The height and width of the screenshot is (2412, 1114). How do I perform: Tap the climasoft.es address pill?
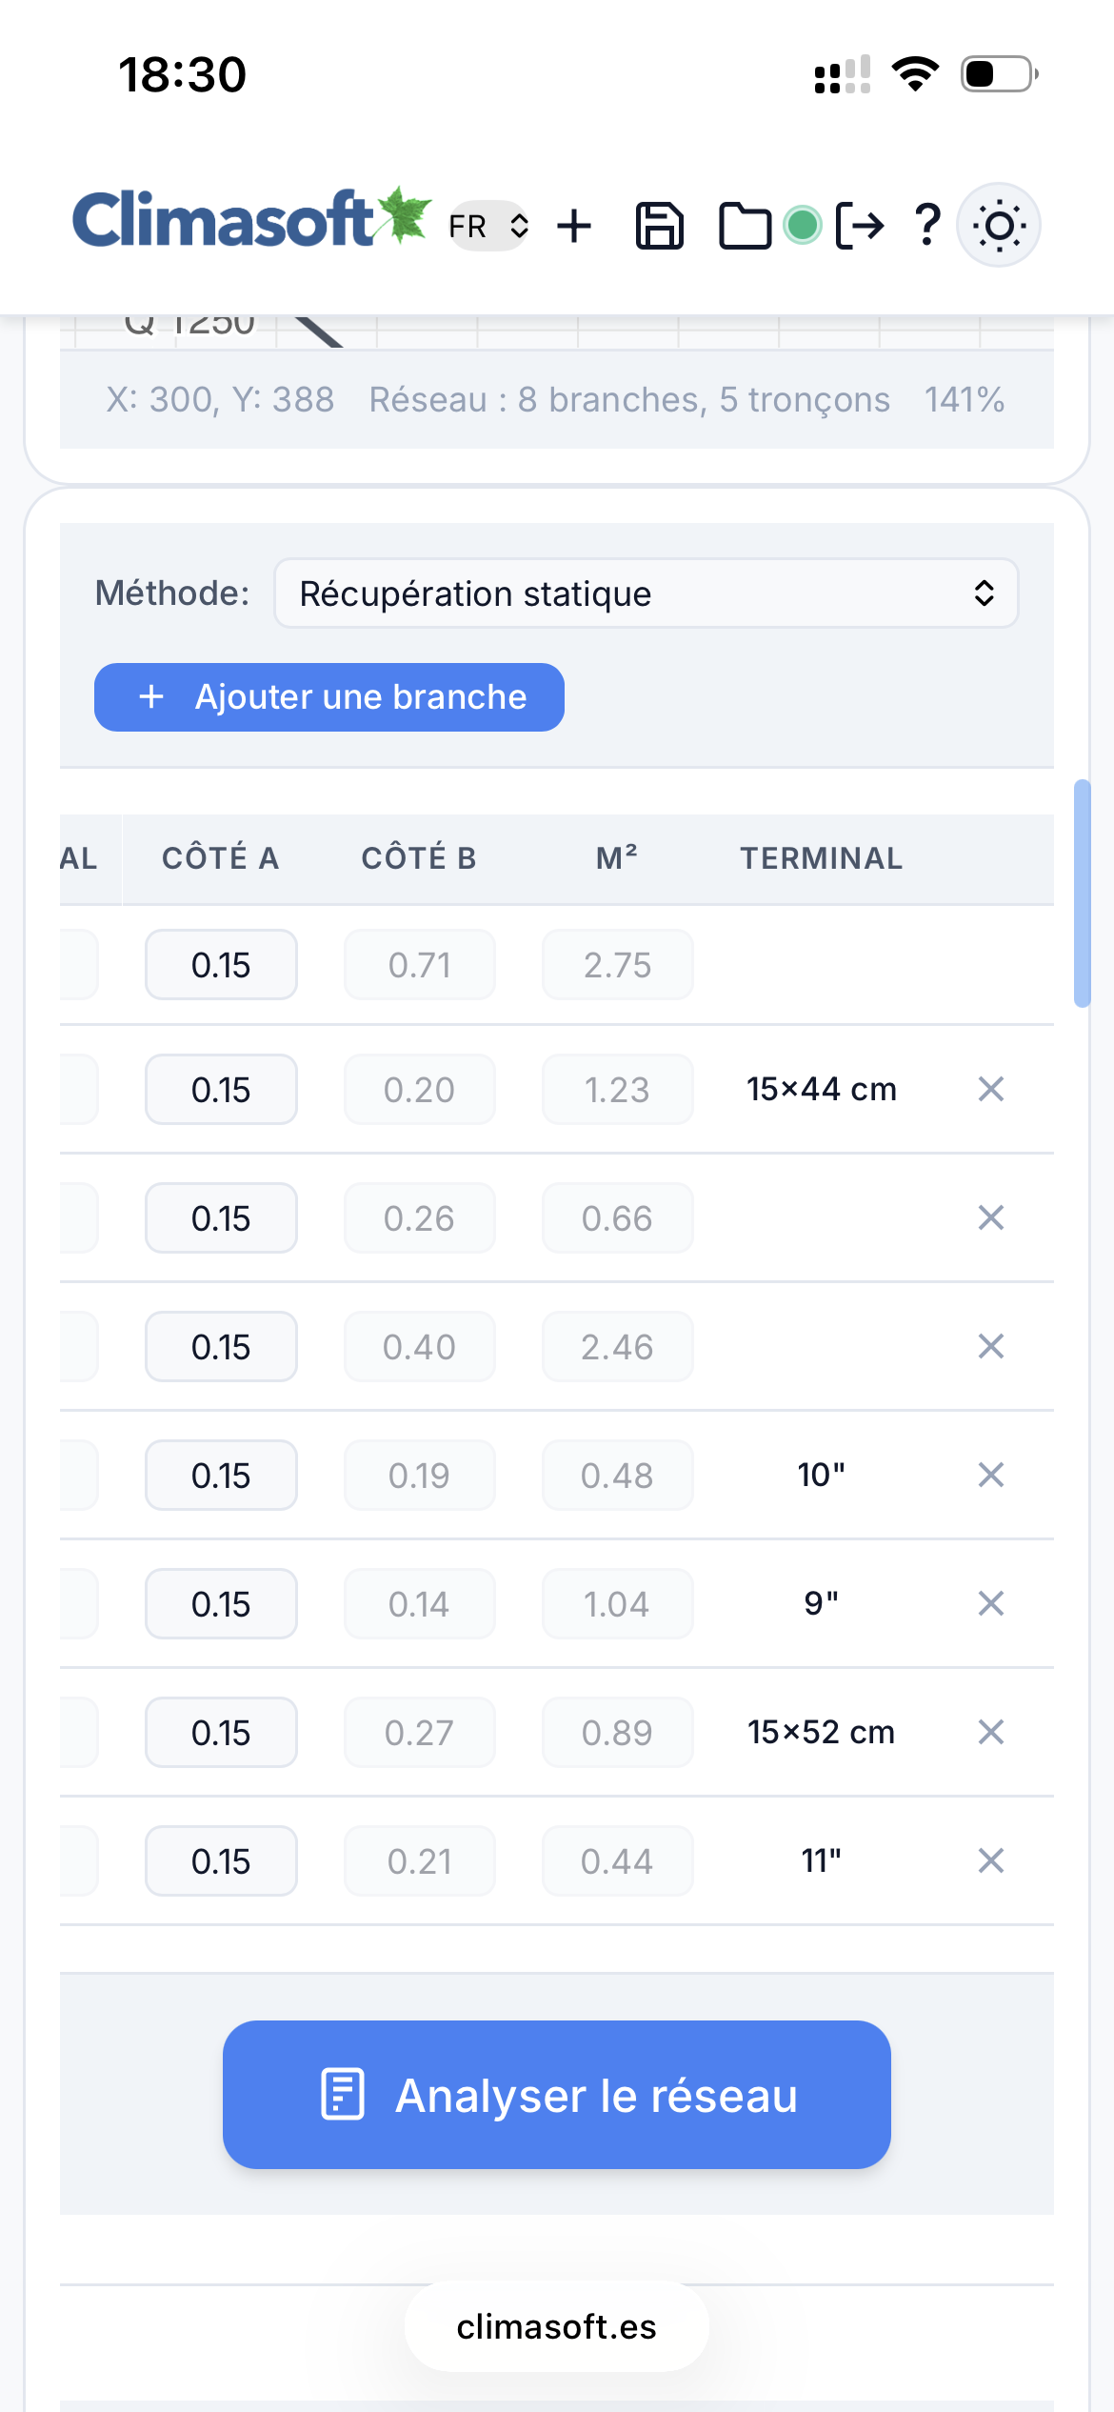[557, 2326]
